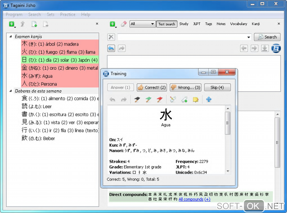
Task: Click the main search text field
Action: point(182,37)
